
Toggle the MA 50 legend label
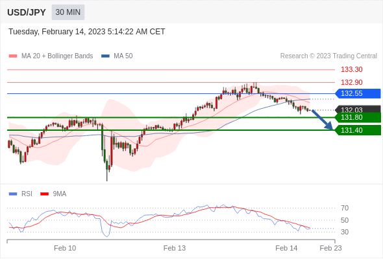point(123,56)
